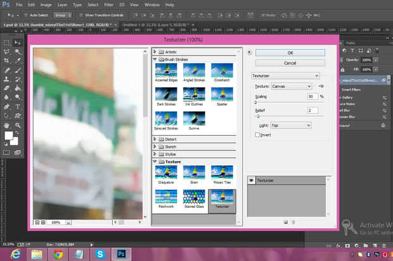Click the Cancel button

290,63
